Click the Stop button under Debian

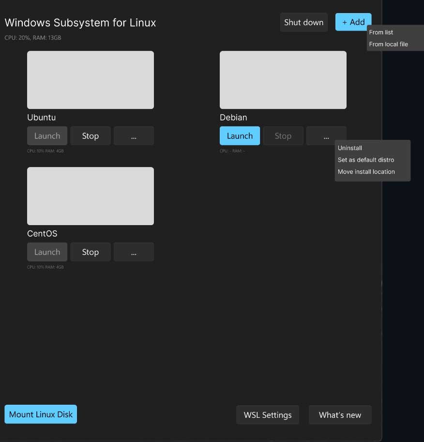[x=283, y=136]
